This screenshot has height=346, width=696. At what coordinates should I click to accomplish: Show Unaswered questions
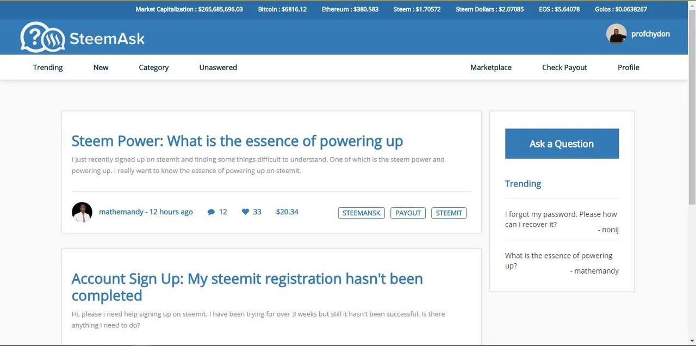[x=218, y=67]
